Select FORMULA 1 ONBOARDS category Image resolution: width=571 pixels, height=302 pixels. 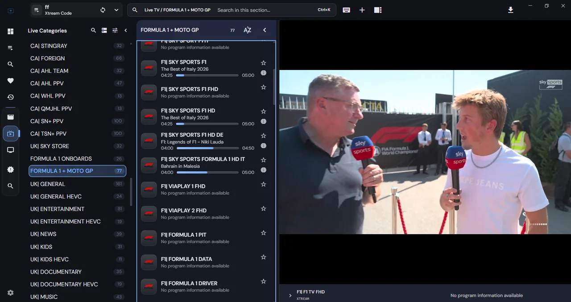pyautogui.click(x=77, y=158)
